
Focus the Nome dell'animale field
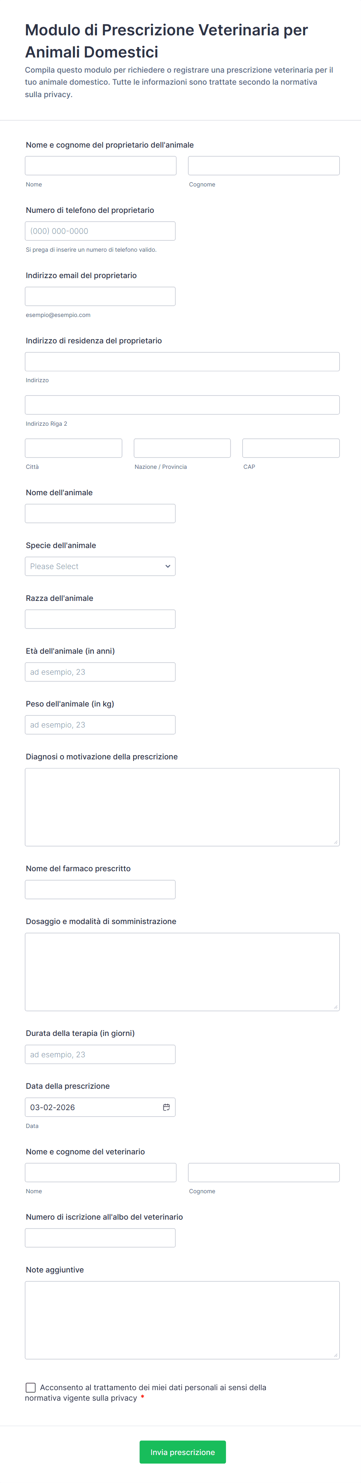pyautogui.click(x=100, y=513)
